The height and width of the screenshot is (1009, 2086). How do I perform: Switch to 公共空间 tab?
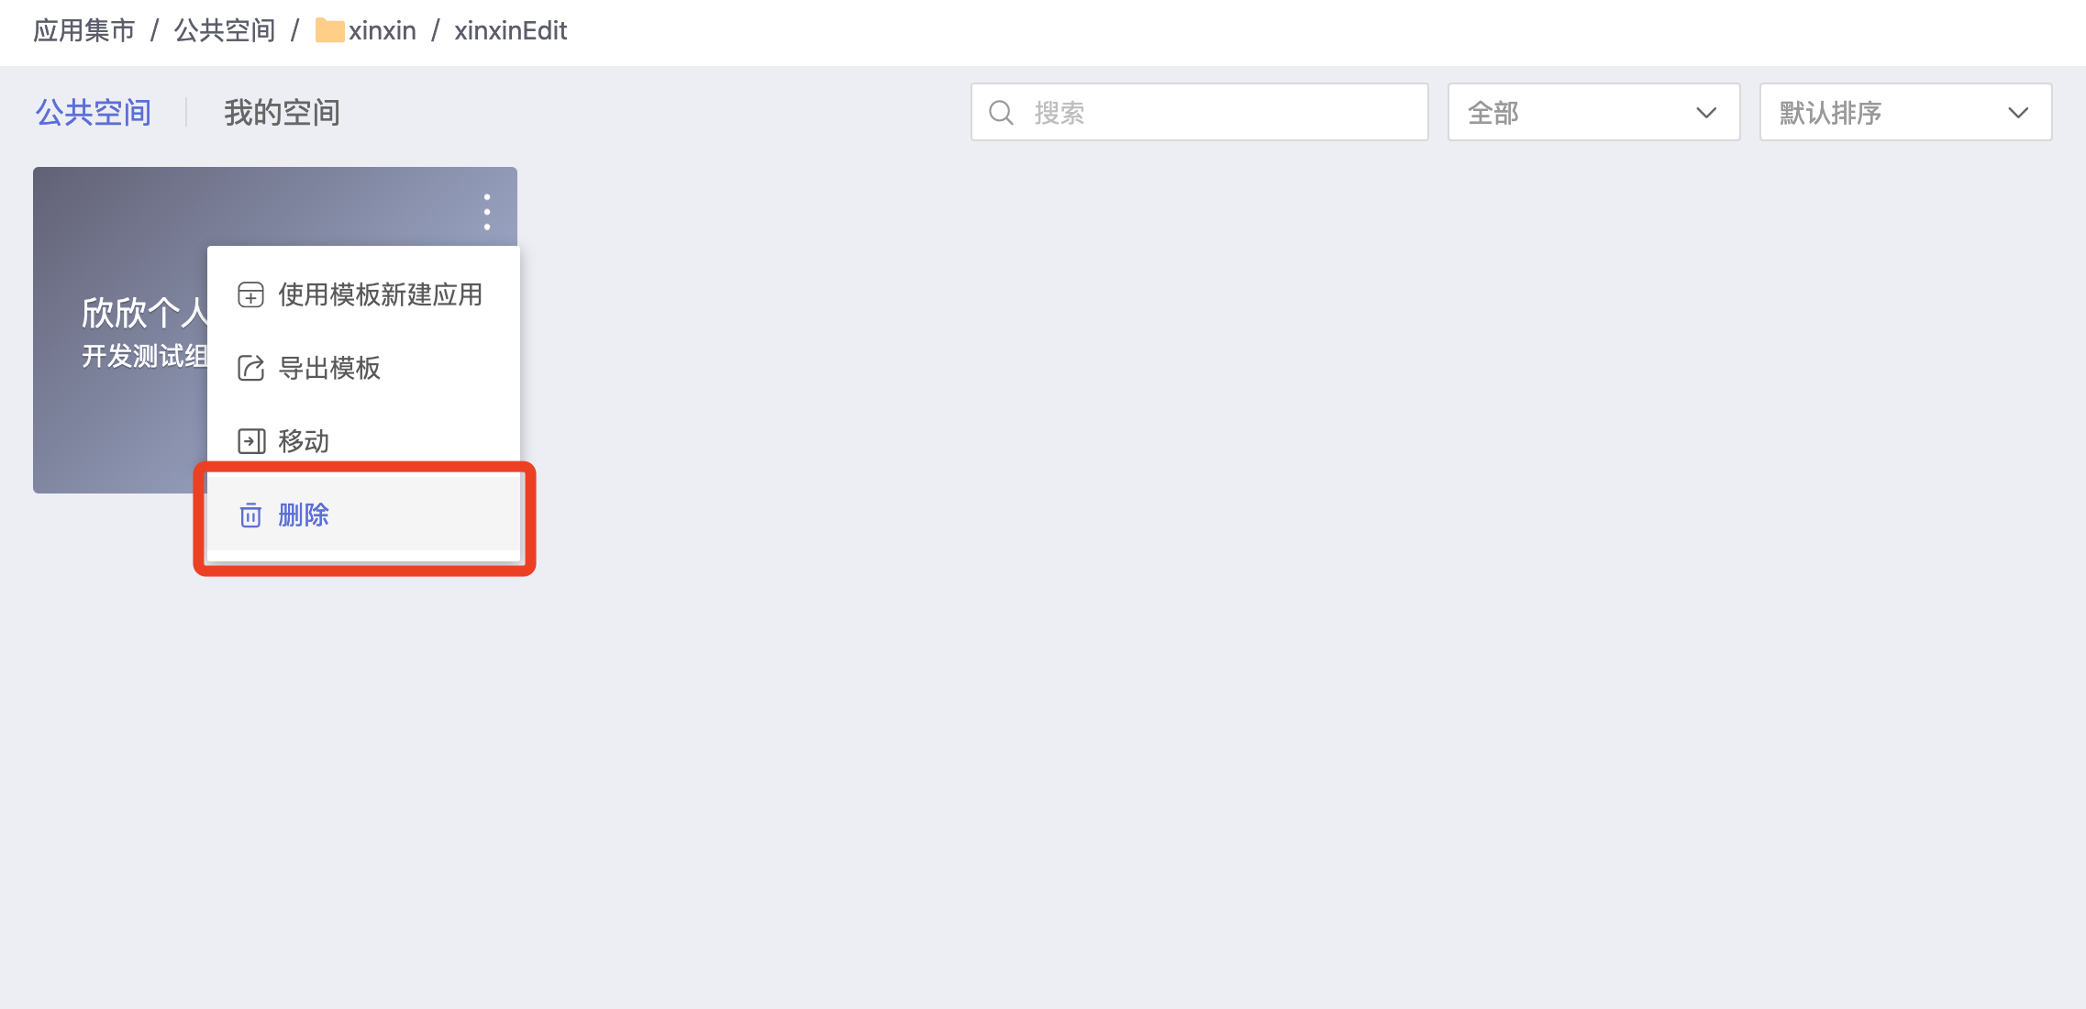pyautogui.click(x=94, y=113)
